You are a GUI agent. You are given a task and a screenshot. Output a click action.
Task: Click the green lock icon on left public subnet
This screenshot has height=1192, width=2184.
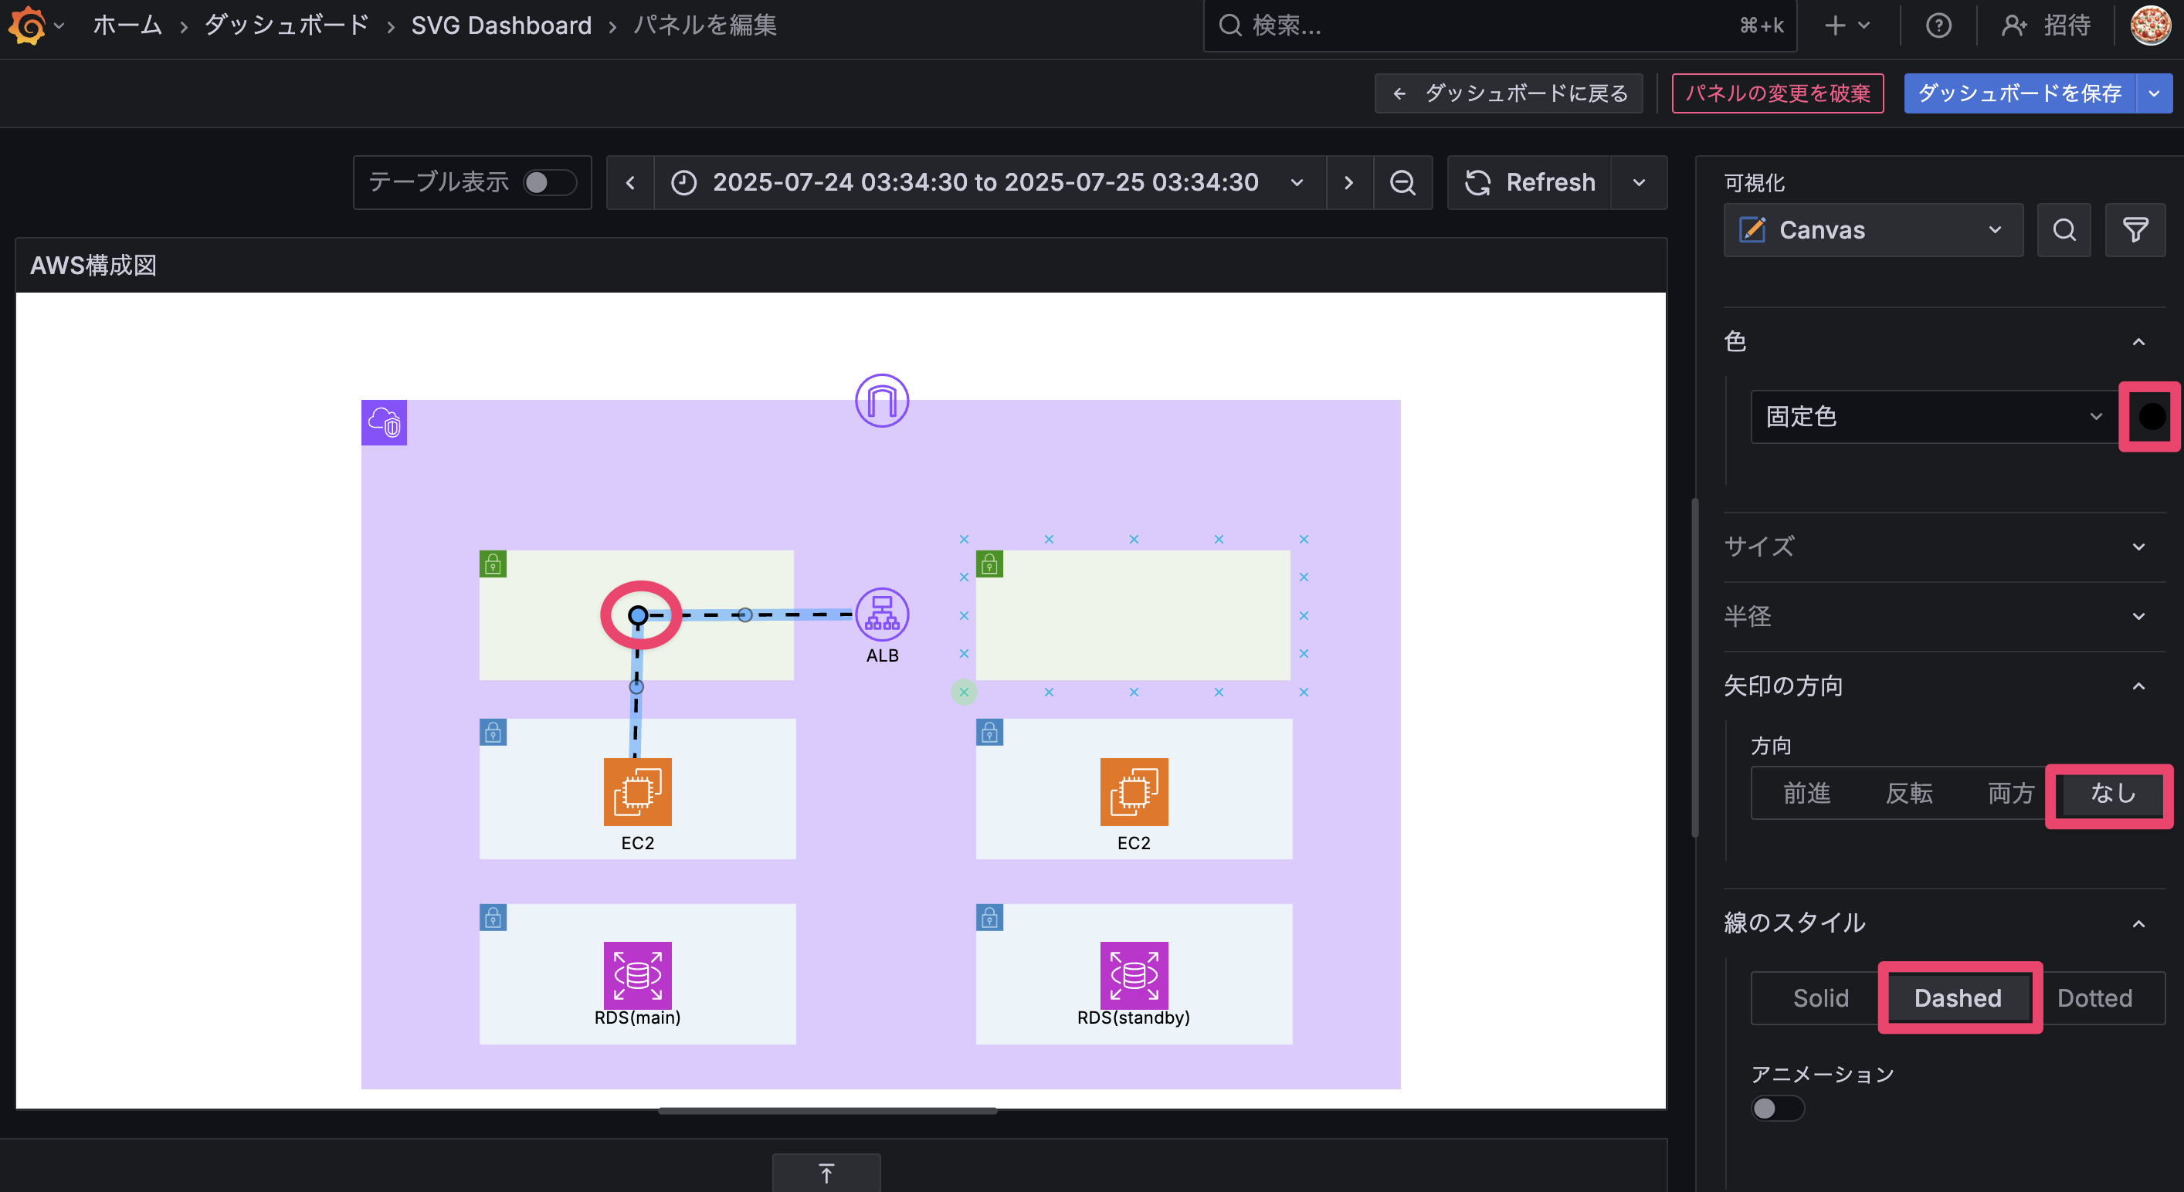coord(493,564)
